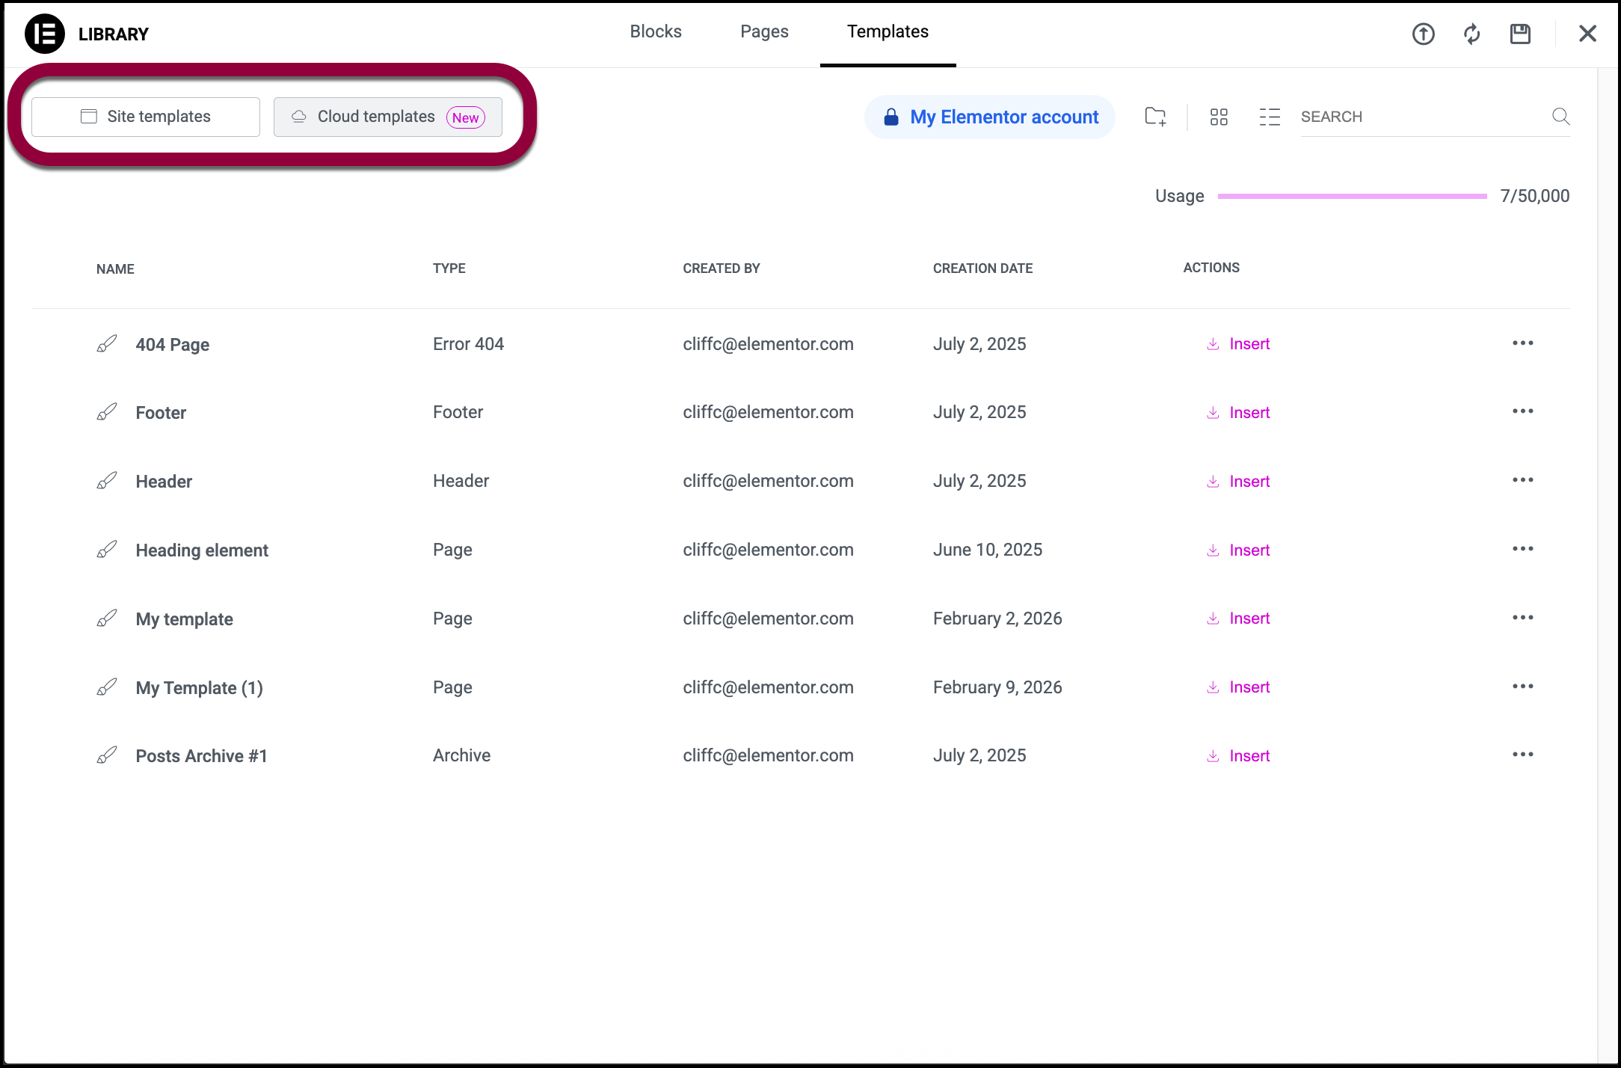This screenshot has width=1621, height=1068.
Task: Switch to the Pages tab
Action: click(x=764, y=31)
